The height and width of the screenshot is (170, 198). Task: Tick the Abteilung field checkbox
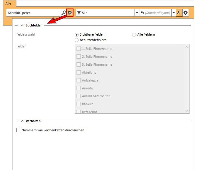pos(79,72)
